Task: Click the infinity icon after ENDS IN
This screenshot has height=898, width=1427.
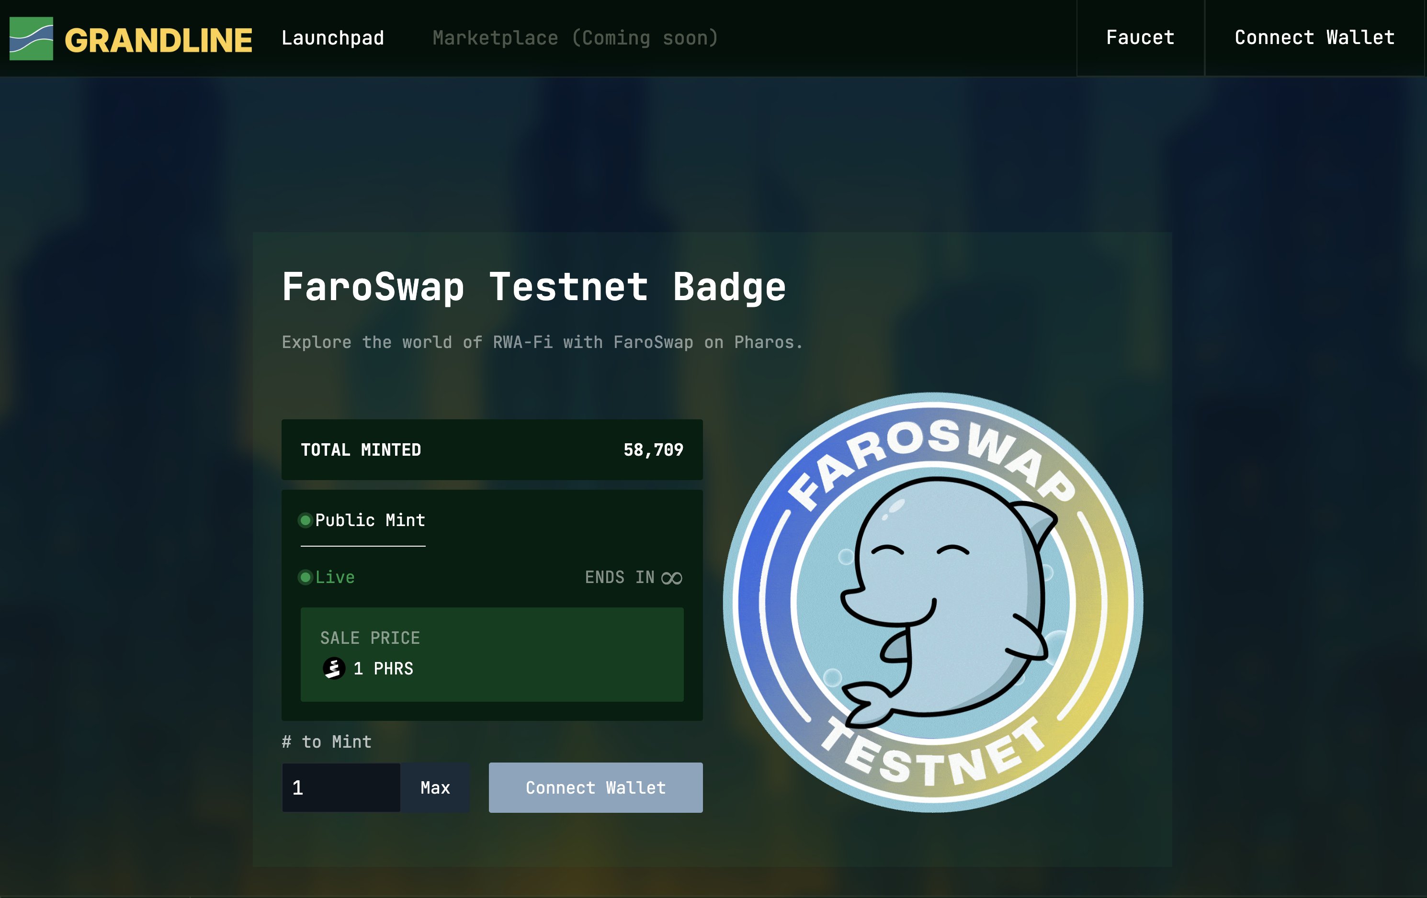Action: tap(671, 578)
